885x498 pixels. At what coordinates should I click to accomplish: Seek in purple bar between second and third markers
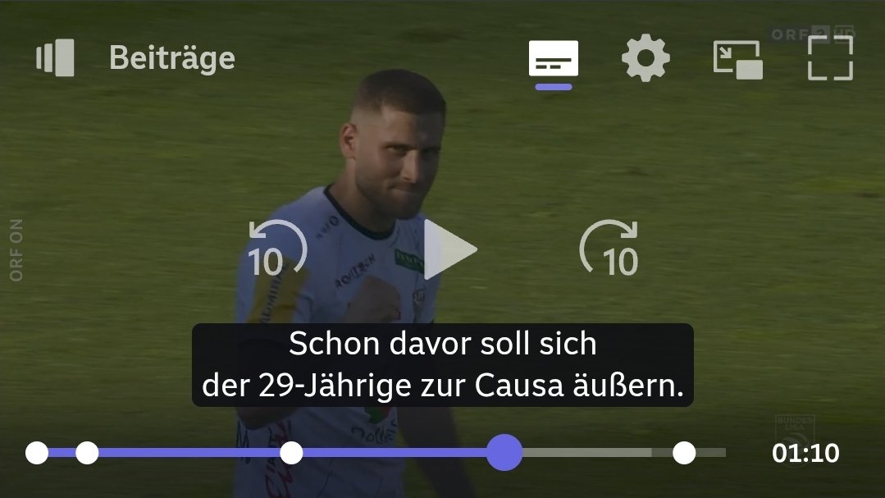[189, 452]
